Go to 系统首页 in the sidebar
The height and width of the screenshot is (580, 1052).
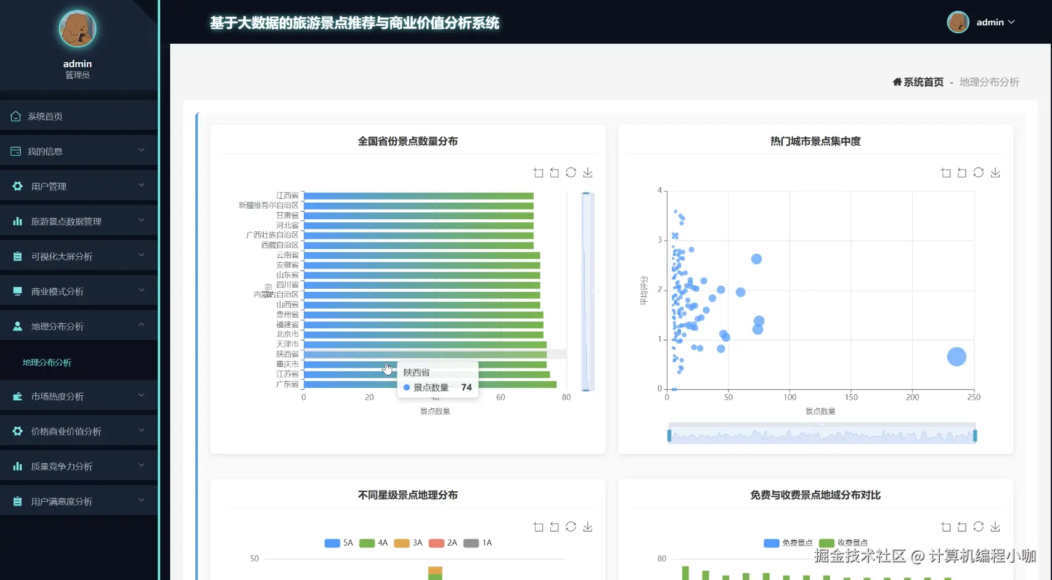point(78,116)
